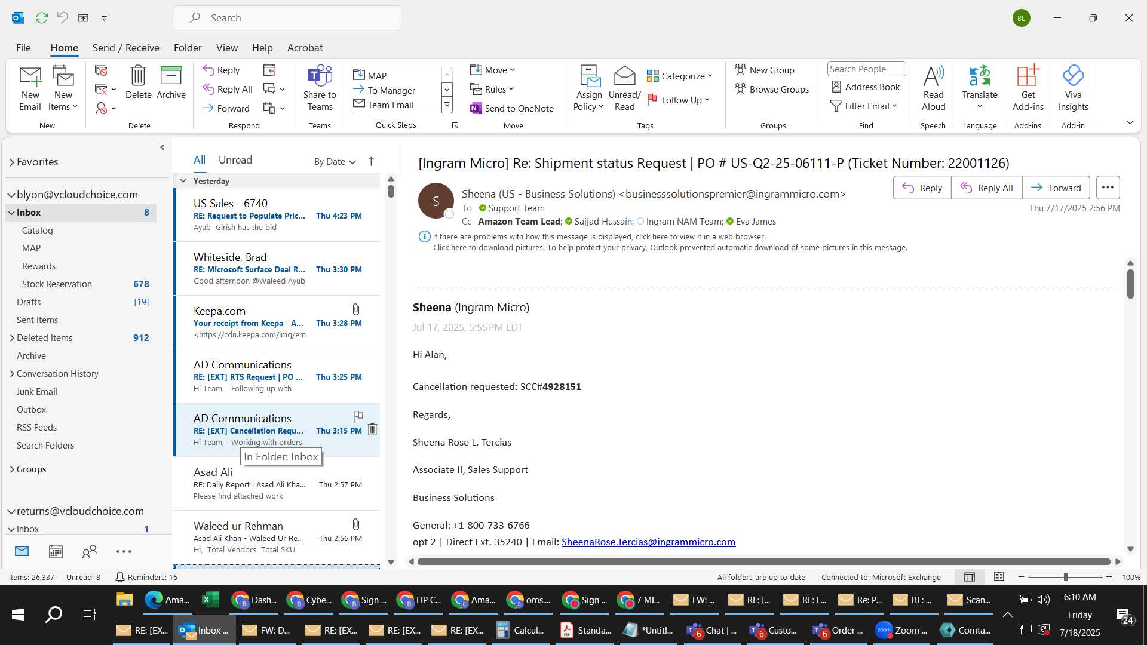Image resolution: width=1147 pixels, height=645 pixels.
Task: Open the View tab
Action: tap(226, 48)
